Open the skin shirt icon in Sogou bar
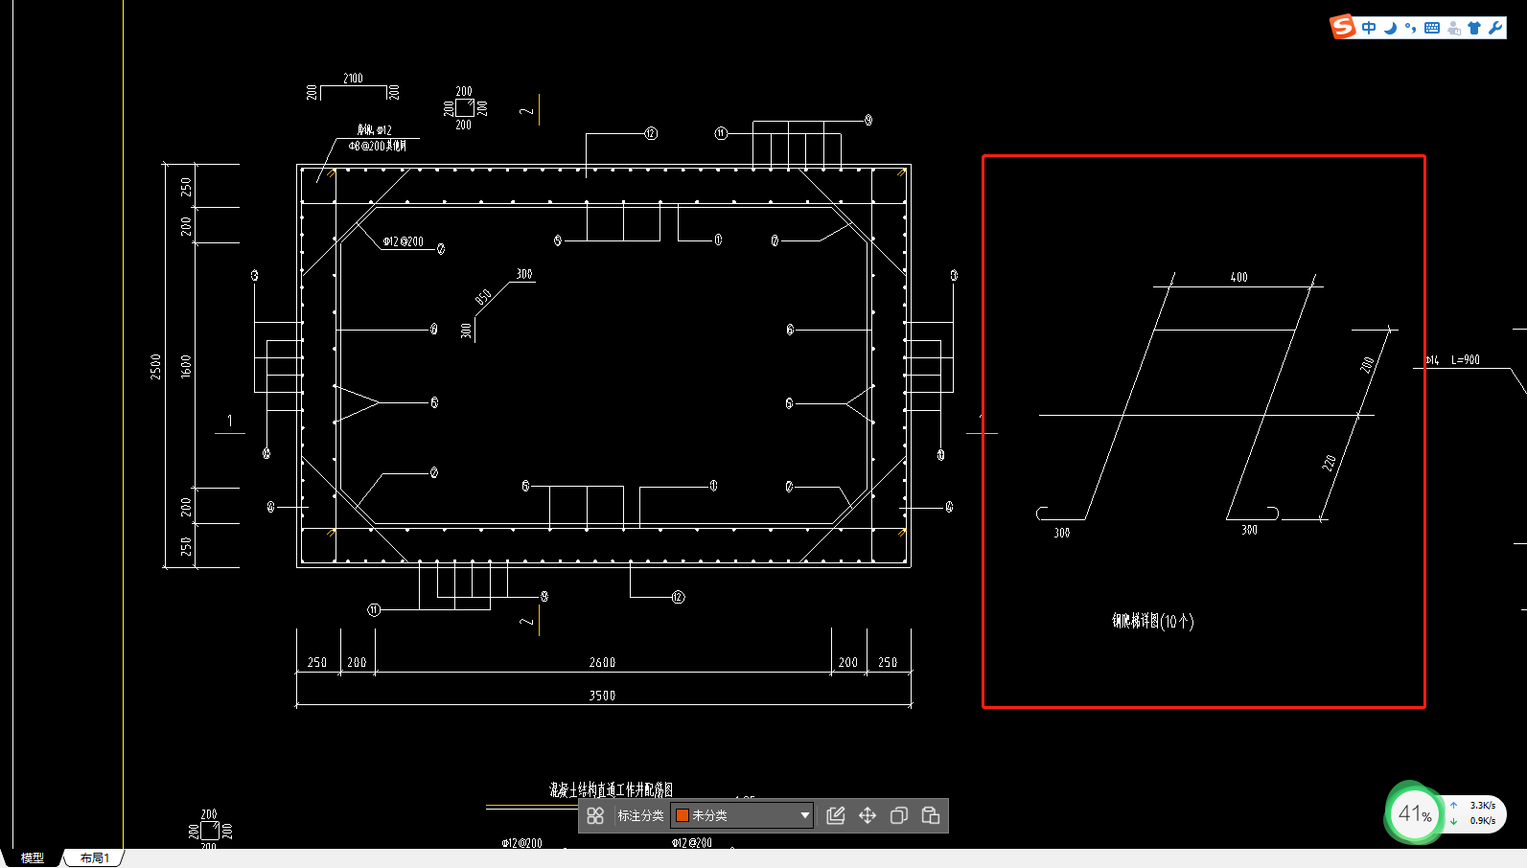This screenshot has height=868, width=1527. [1474, 28]
